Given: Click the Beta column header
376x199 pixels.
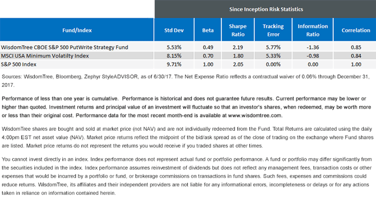Looking at the screenshot, I should (x=208, y=30).
